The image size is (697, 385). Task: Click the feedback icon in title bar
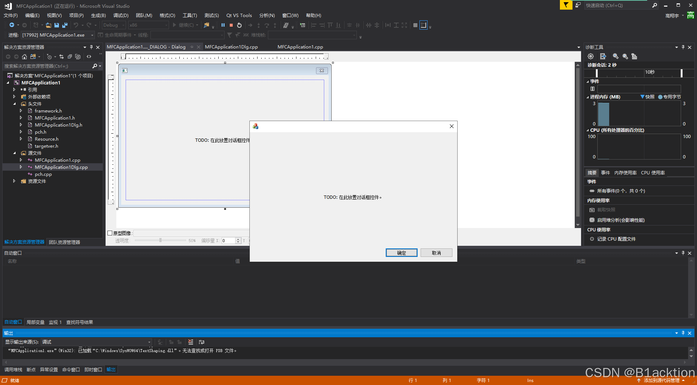[x=578, y=5]
